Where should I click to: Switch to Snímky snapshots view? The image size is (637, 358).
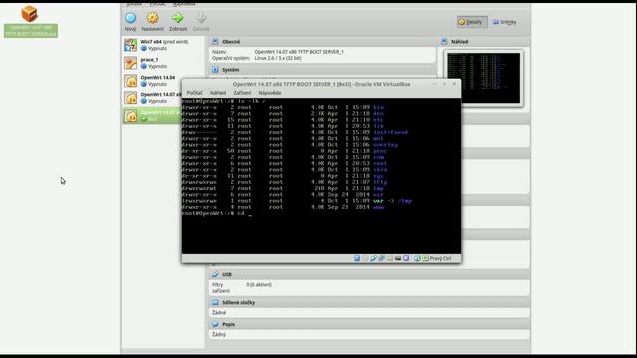[505, 22]
